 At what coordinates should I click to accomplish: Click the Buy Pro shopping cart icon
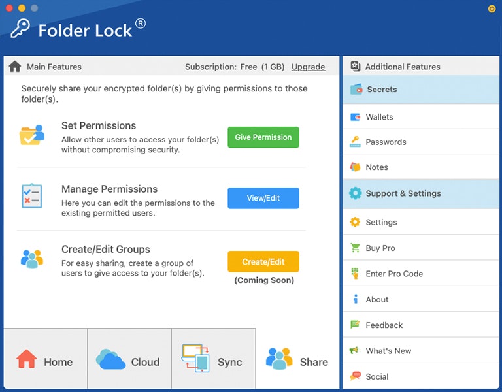tap(355, 248)
